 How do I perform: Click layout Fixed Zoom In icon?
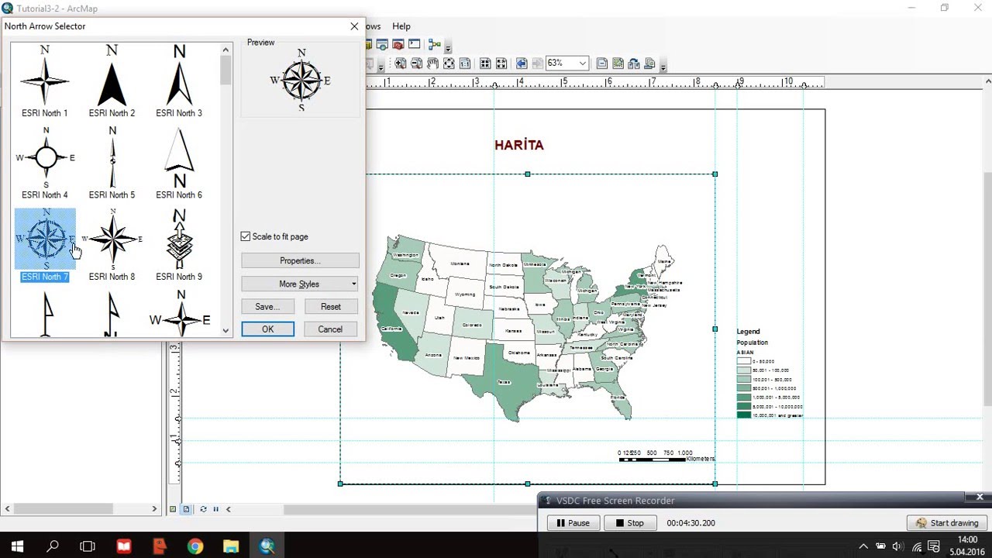(x=485, y=64)
